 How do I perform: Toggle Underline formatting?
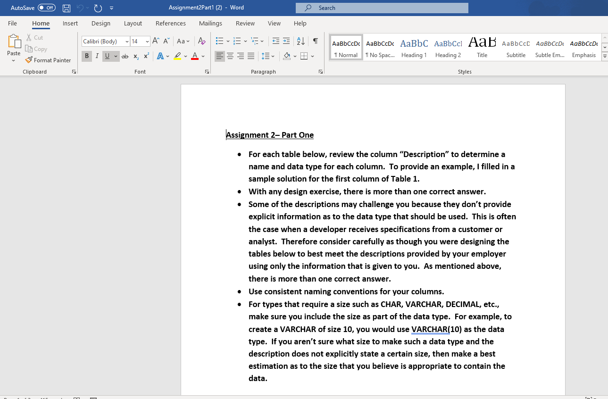pos(108,56)
